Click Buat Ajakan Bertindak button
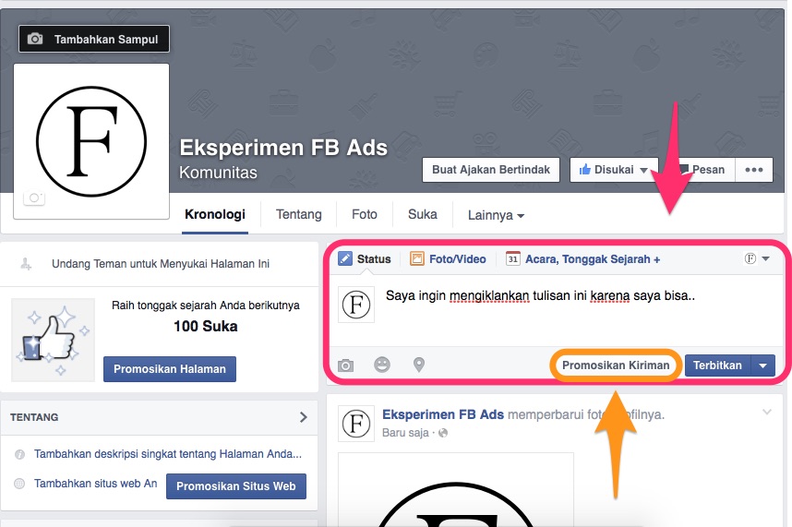 (x=491, y=170)
